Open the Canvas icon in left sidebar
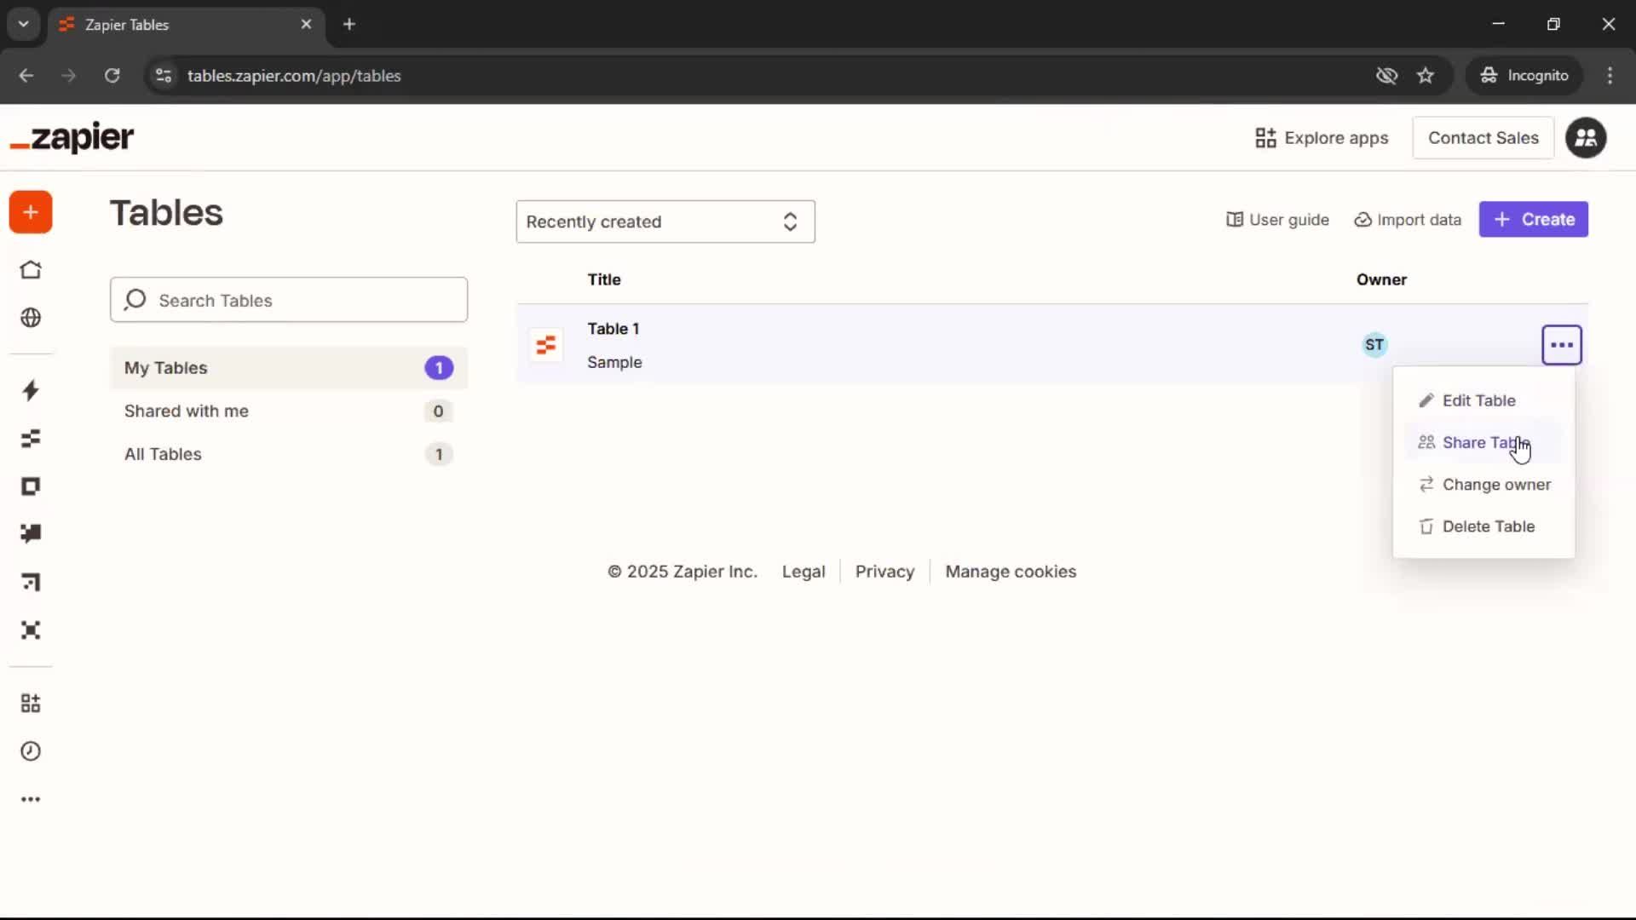 tap(31, 583)
